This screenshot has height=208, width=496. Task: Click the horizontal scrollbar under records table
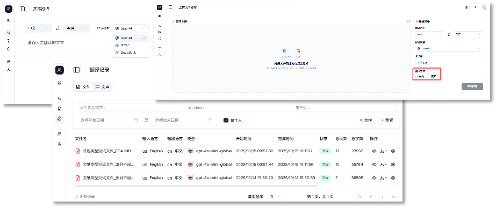coord(196,185)
